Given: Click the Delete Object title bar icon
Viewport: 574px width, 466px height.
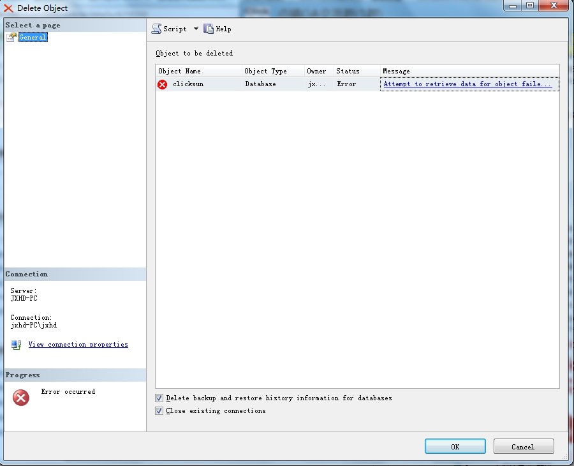Looking at the screenshot, I should point(8,8).
